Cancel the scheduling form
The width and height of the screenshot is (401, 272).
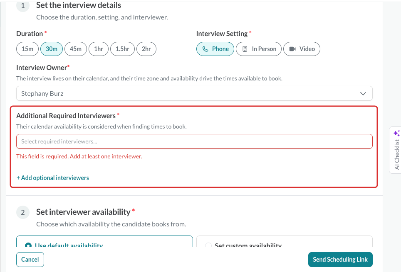pyautogui.click(x=30, y=260)
